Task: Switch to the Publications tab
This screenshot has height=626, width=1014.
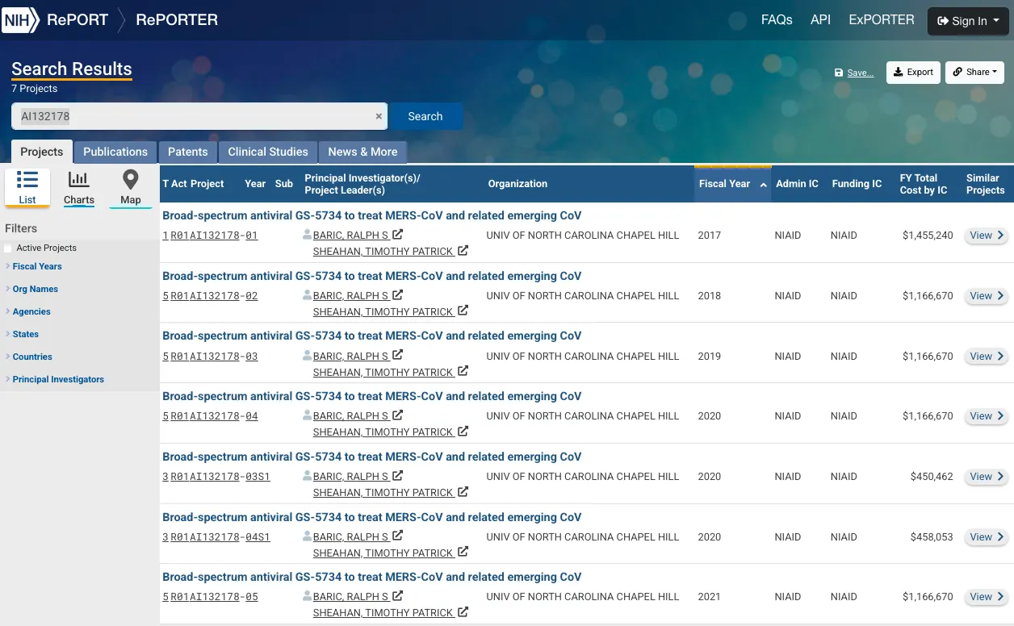Action: [115, 152]
